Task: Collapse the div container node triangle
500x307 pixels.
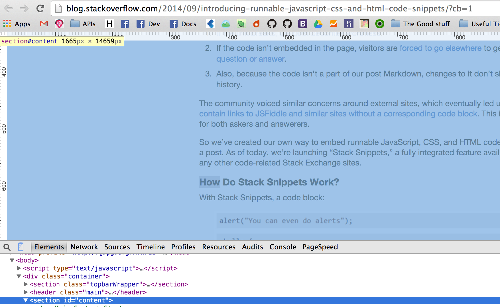Action: (x=19, y=276)
